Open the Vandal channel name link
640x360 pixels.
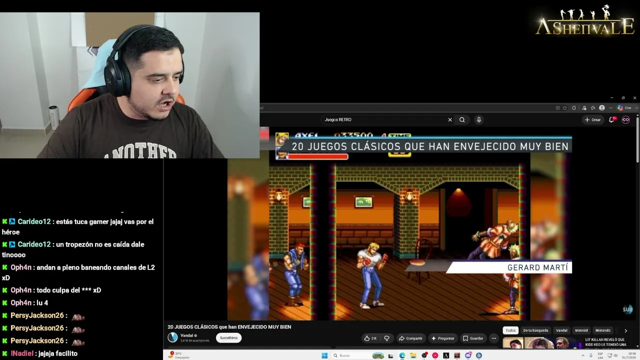[187, 335]
